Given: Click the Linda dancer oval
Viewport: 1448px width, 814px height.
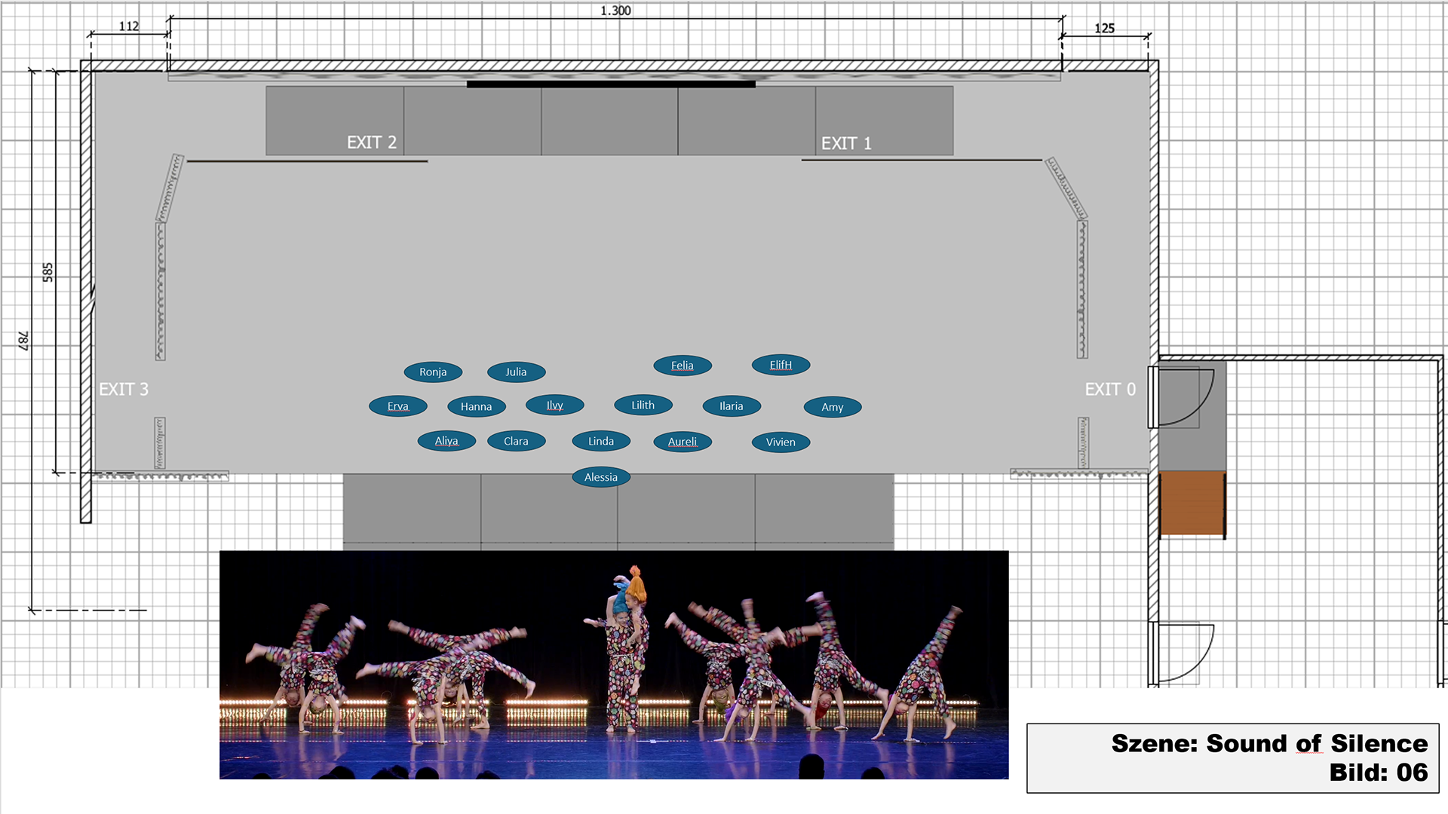Looking at the screenshot, I should pyautogui.click(x=601, y=441).
